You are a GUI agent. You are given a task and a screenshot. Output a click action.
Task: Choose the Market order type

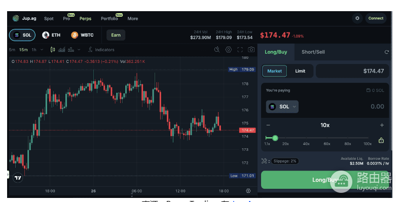(274, 71)
